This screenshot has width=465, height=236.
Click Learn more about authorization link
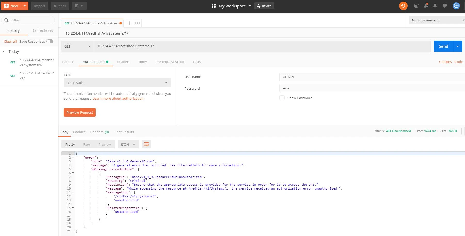point(118,99)
